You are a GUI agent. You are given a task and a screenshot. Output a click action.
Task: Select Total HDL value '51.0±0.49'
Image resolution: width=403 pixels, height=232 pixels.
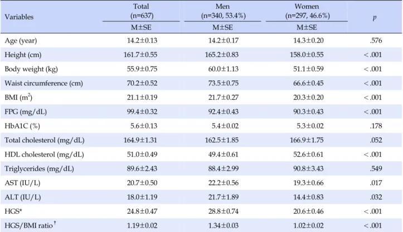(x=142, y=154)
